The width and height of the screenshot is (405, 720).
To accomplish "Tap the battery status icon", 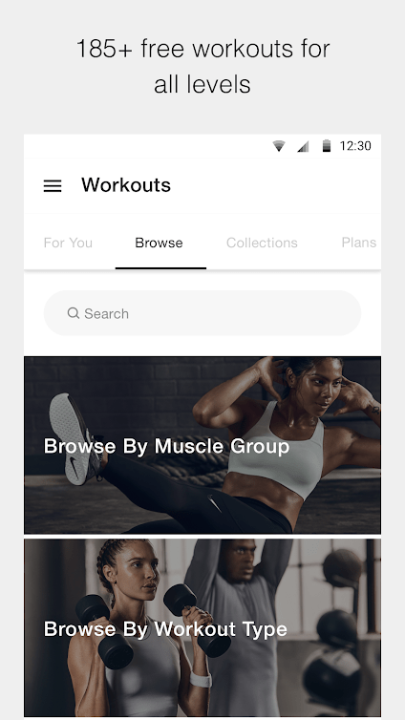I will coord(327,146).
